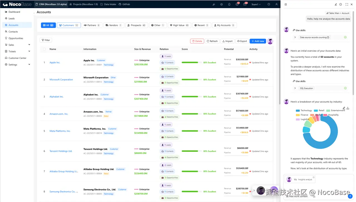Open Opportunities in the sidebar

tap(16, 38)
